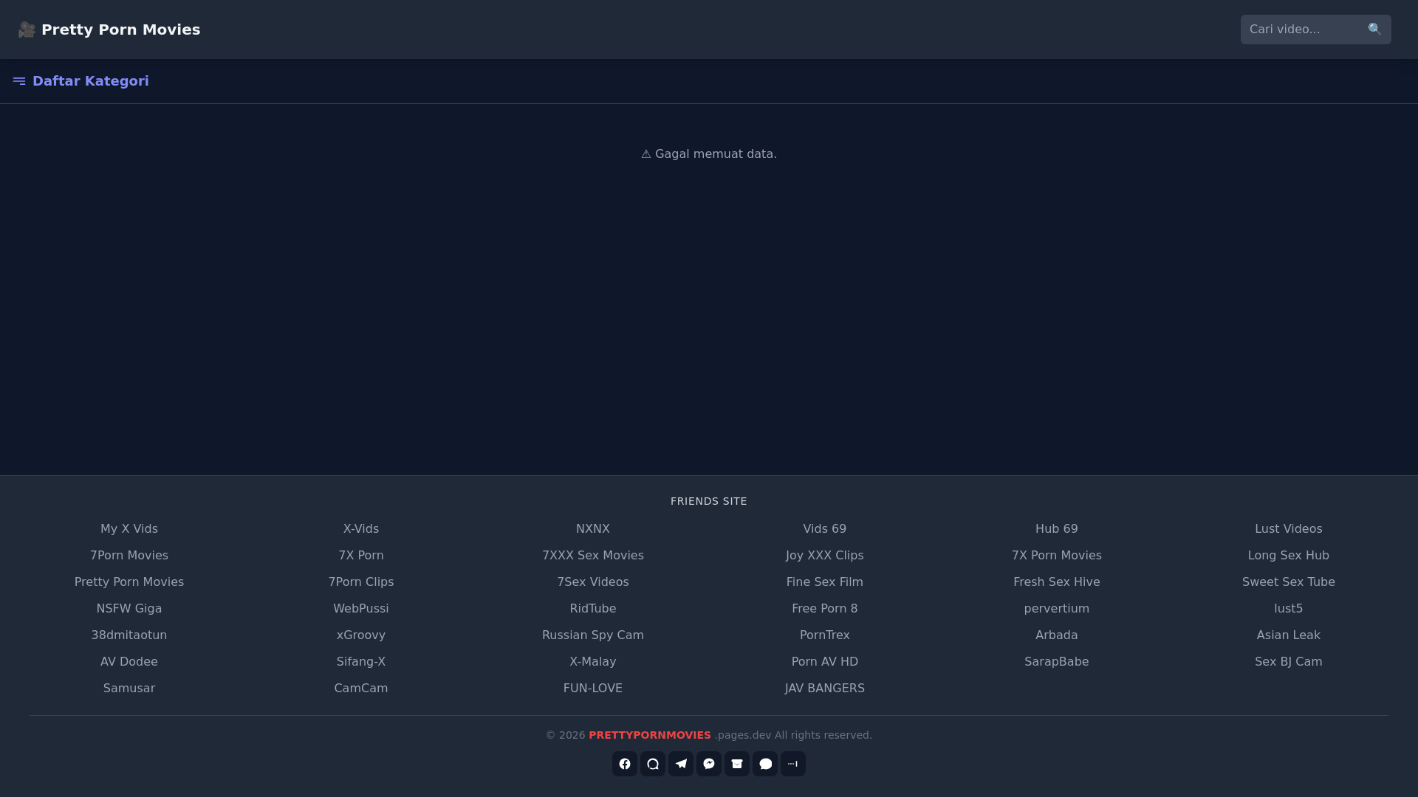Screen dimensions: 1418x797
Task: Click the camera logo icon in header
Action: 27,30
